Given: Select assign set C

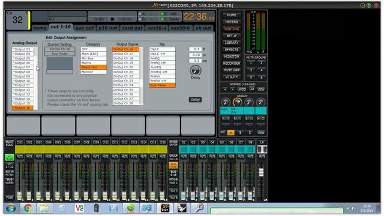Looking at the screenshot, I should 250,133.
